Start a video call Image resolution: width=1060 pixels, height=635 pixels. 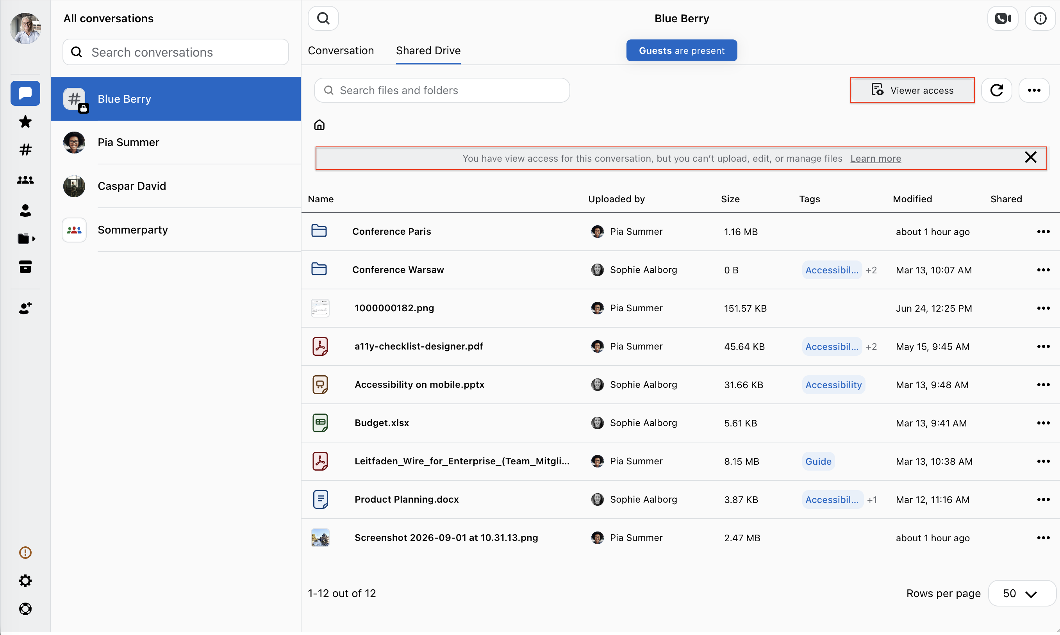point(1003,18)
